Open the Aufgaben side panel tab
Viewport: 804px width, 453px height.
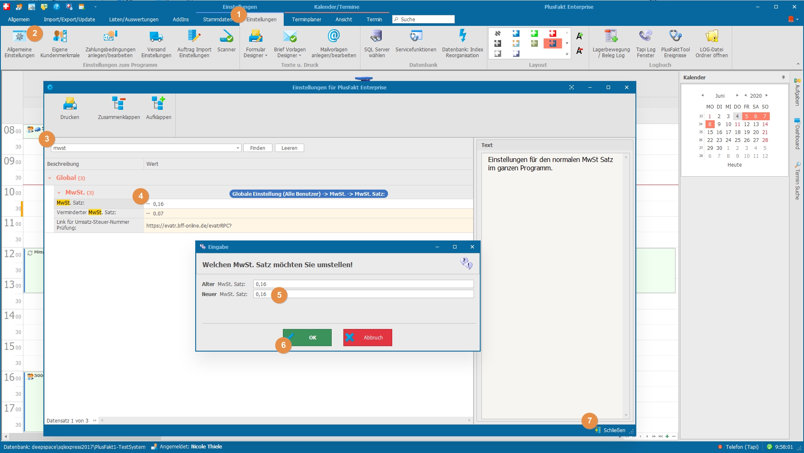797,93
